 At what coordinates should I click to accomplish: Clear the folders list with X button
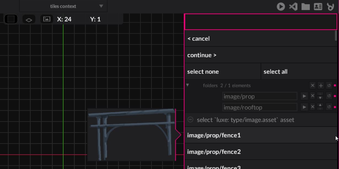312,86
